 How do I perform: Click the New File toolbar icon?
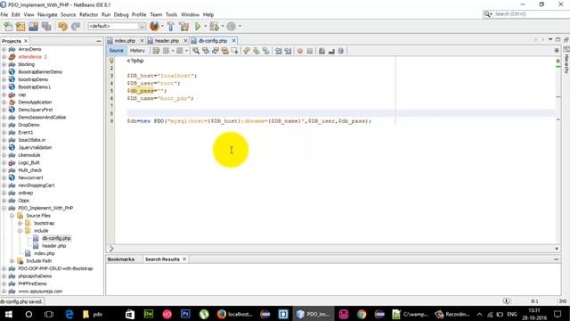pyautogui.click(x=8, y=26)
